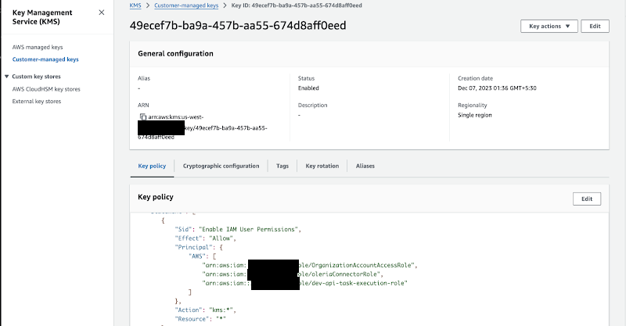The width and height of the screenshot is (626, 326).
Task: Close the KMS sidebar panel
Action: coord(102,13)
